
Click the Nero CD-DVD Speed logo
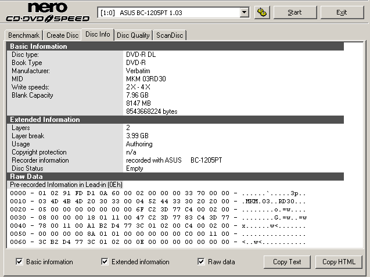tap(48, 13)
